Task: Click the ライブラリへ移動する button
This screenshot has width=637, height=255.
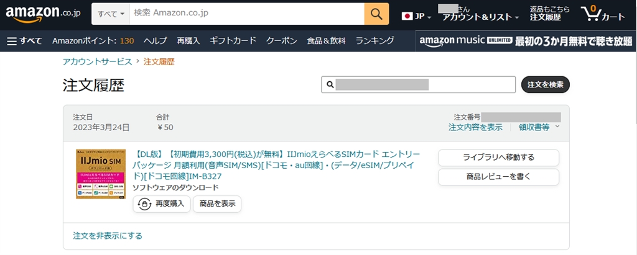Action: (x=498, y=158)
